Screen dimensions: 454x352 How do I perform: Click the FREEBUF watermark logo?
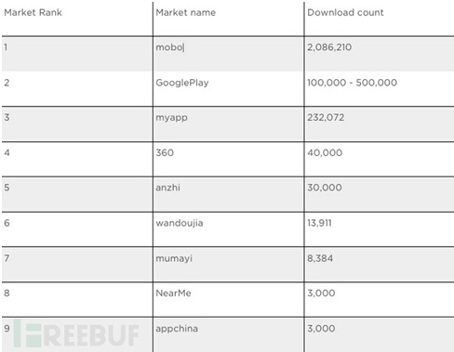76,333
